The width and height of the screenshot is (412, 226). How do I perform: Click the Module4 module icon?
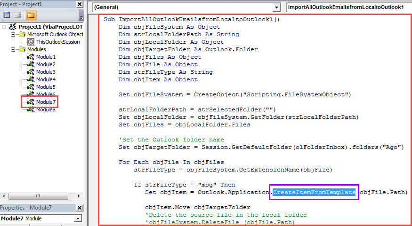coord(31,79)
